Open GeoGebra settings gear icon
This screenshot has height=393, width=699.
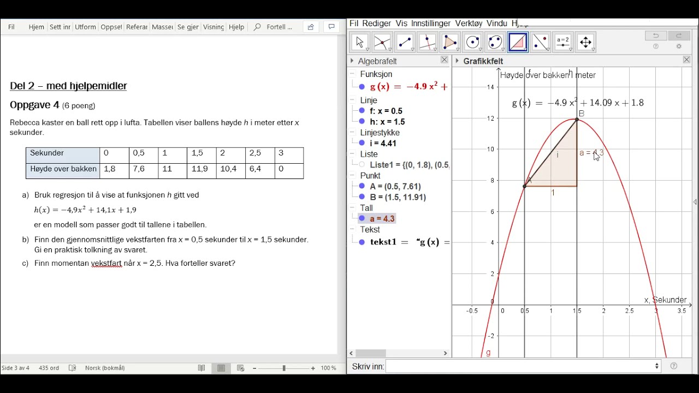click(679, 47)
